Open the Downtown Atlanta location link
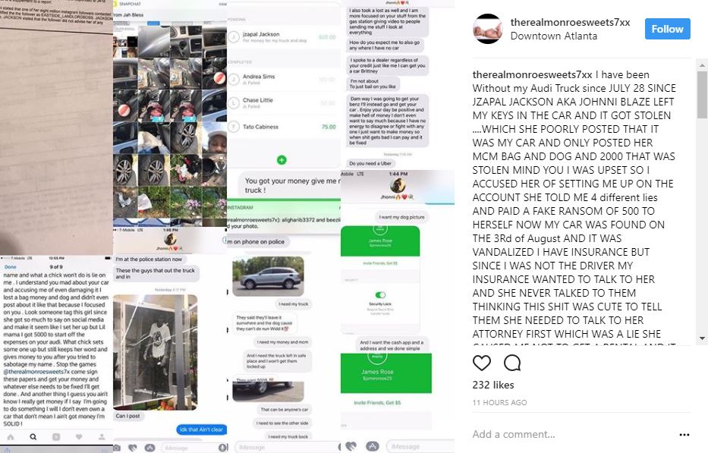Screen dimensions: 708x453 pos(554,36)
